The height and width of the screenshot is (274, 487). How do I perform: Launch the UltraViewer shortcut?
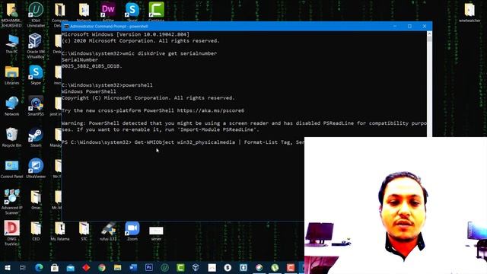[x=36, y=168]
